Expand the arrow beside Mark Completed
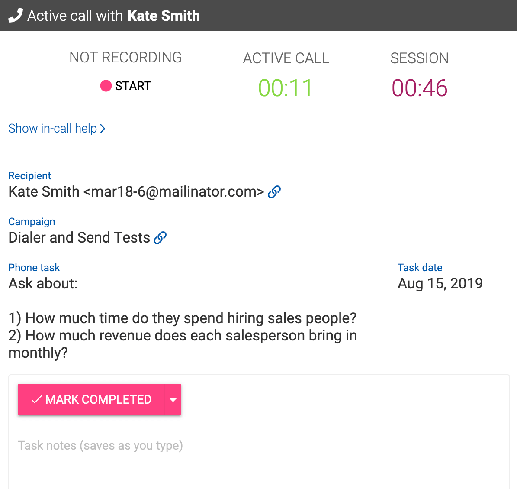The height and width of the screenshot is (489, 517). click(173, 399)
